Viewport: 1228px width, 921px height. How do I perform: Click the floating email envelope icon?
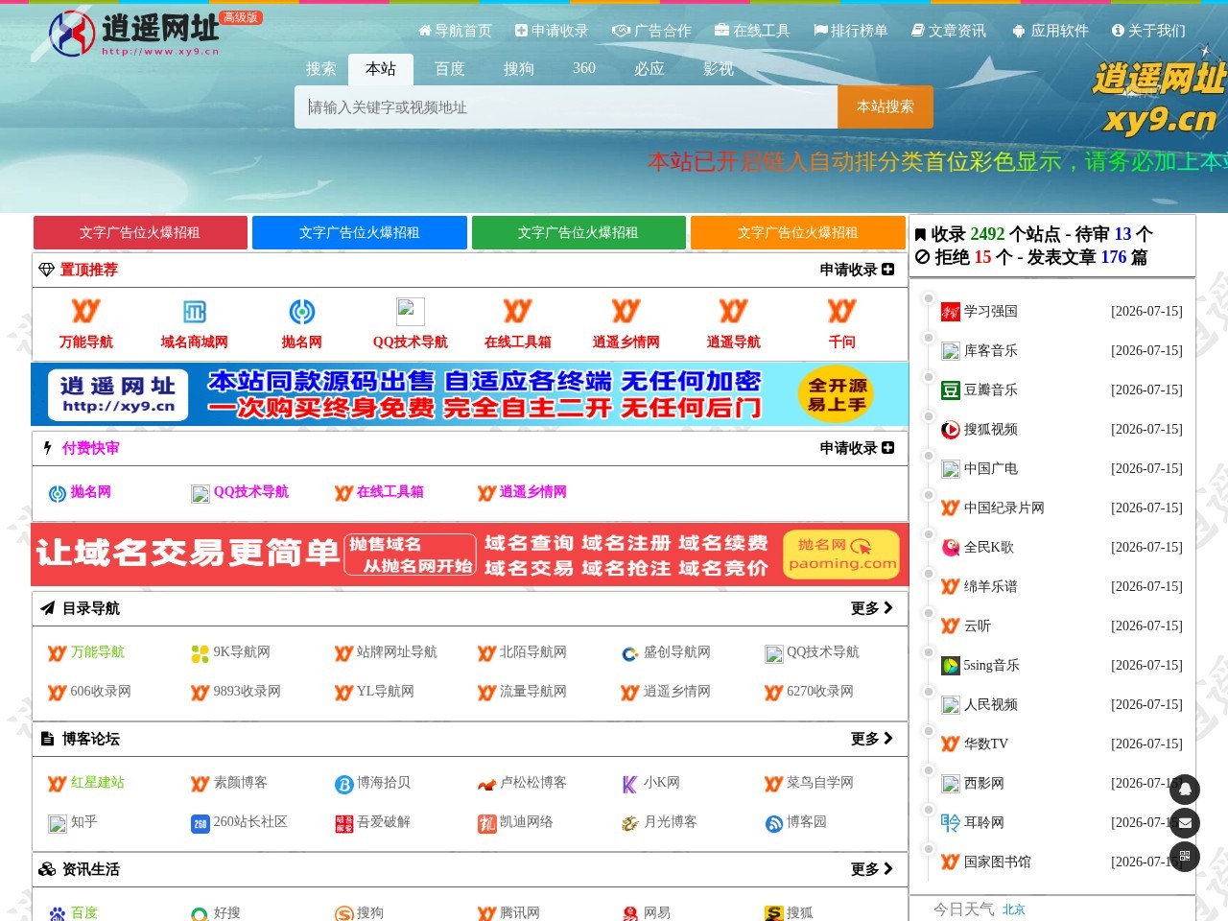pyautogui.click(x=1185, y=823)
